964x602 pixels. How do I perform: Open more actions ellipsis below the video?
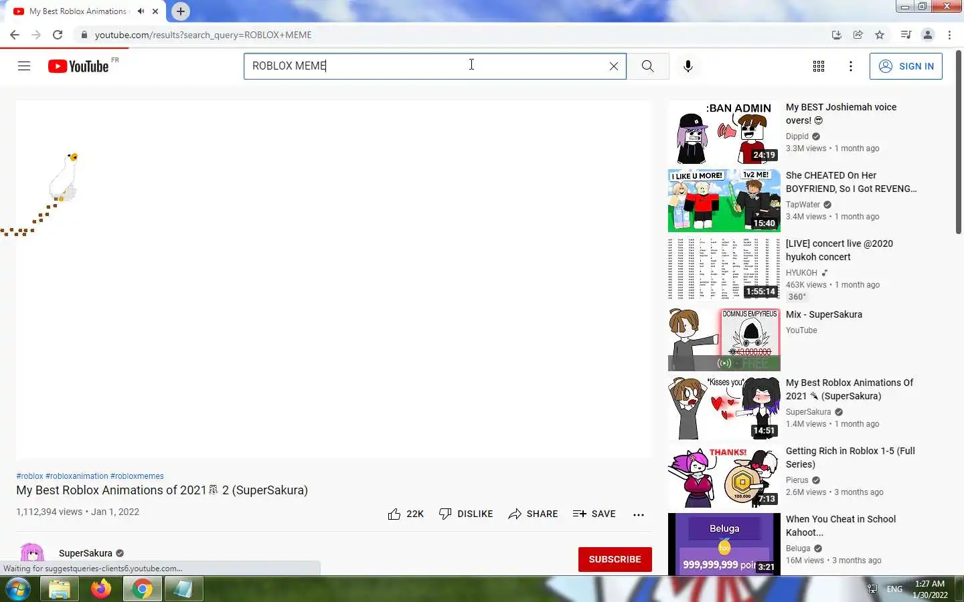tap(639, 514)
